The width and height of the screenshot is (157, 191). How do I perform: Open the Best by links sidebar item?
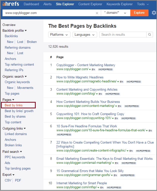14,105
